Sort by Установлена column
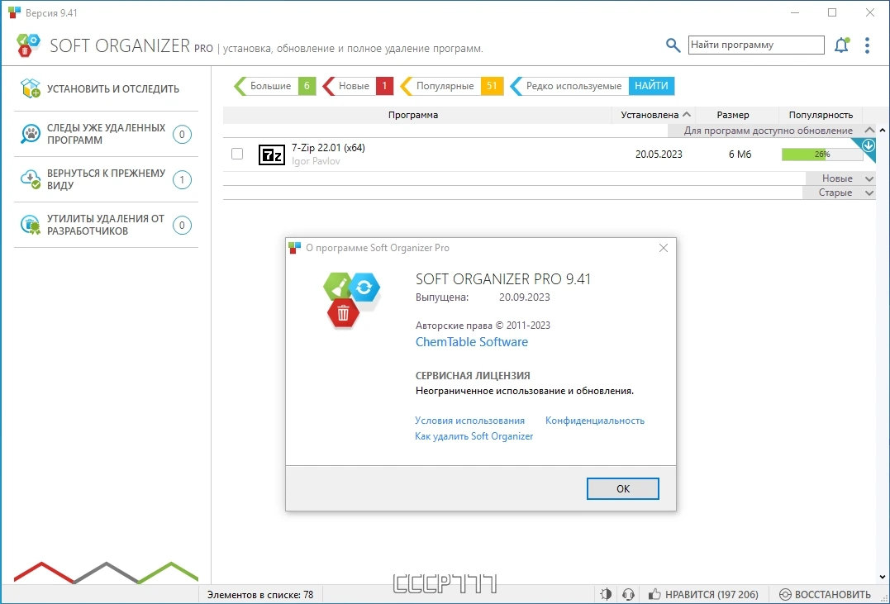This screenshot has width=890, height=604. pos(654,115)
